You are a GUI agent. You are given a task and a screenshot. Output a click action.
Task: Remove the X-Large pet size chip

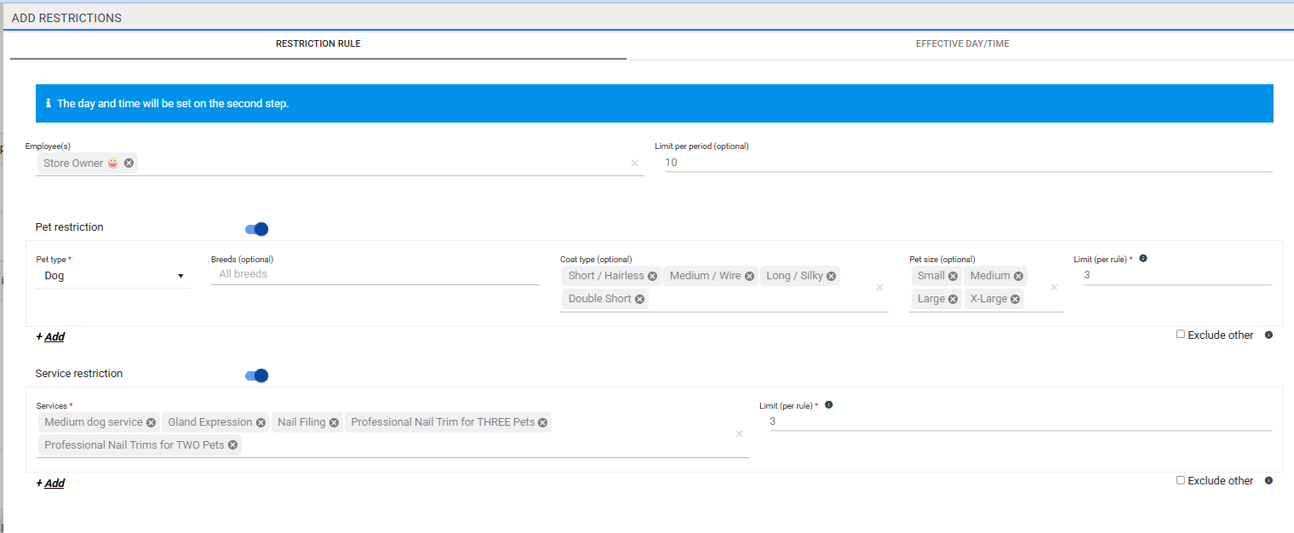click(x=1015, y=299)
